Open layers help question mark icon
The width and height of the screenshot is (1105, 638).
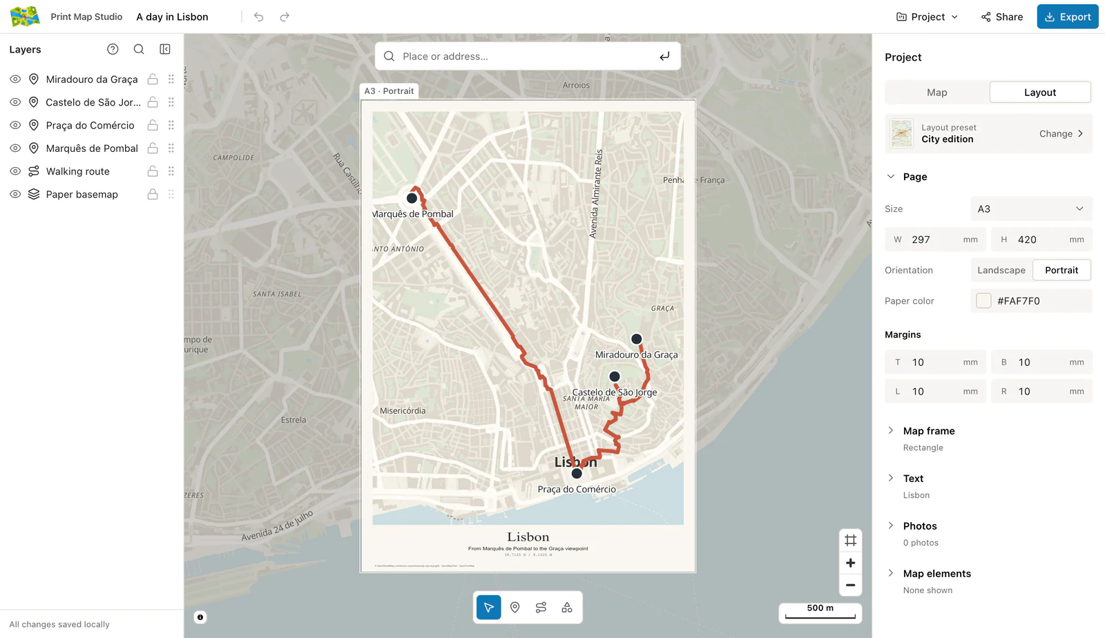point(113,49)
